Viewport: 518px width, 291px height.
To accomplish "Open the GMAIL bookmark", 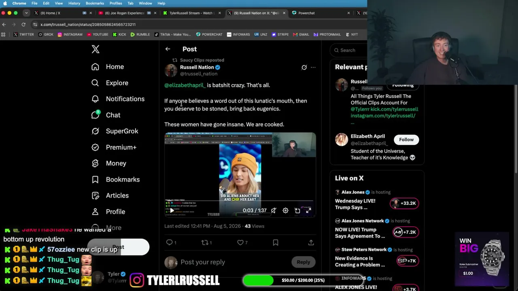I will 301,35.
